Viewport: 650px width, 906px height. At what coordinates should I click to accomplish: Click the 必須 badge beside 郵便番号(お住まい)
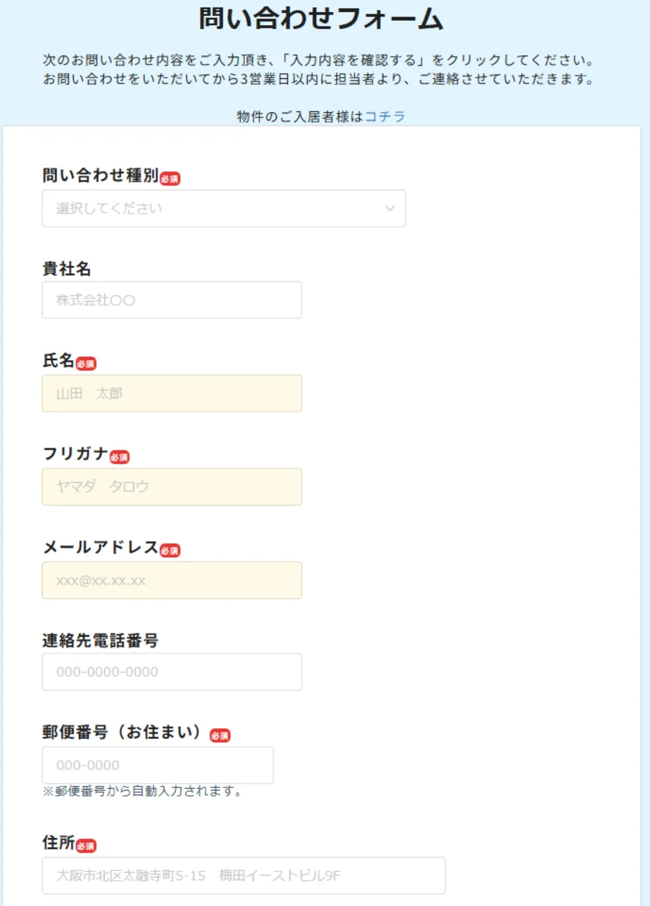[x=220, y=735]
